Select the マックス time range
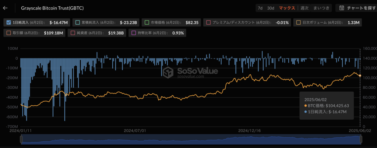Image resolution: width=377 pixels, height=148 pixels. (x=287, y=8)
